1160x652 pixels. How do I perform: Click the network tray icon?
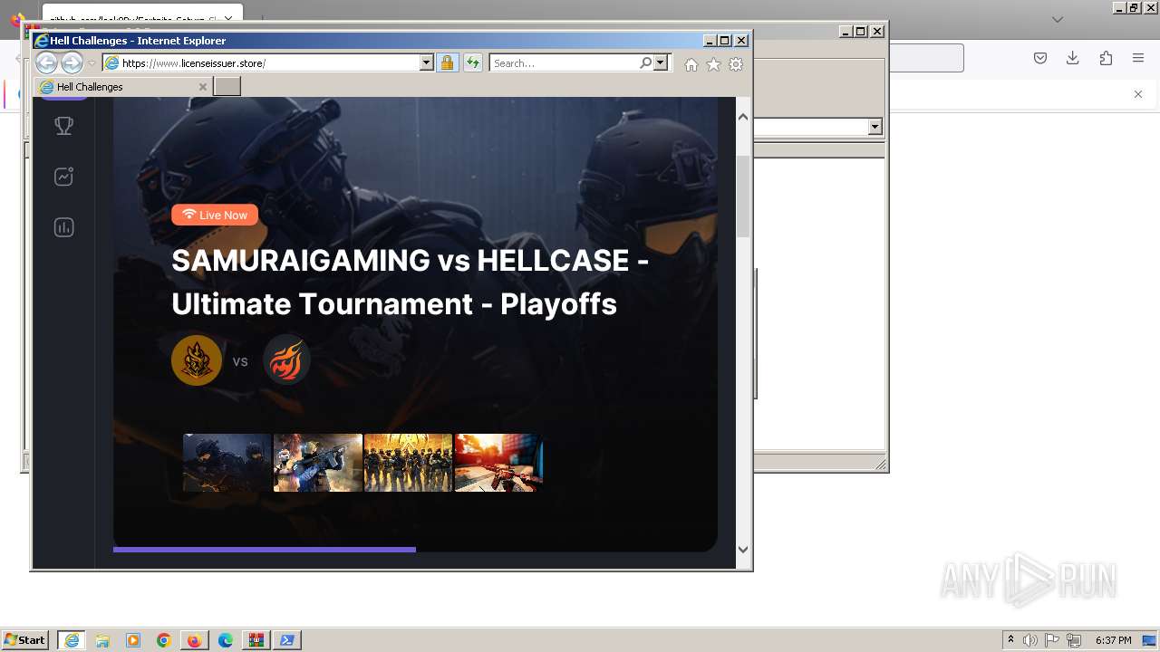pyautogui.click(x=1074, y=640)
